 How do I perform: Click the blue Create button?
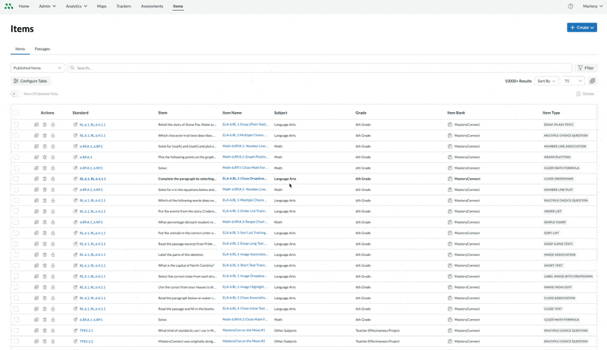coord(581,27)
